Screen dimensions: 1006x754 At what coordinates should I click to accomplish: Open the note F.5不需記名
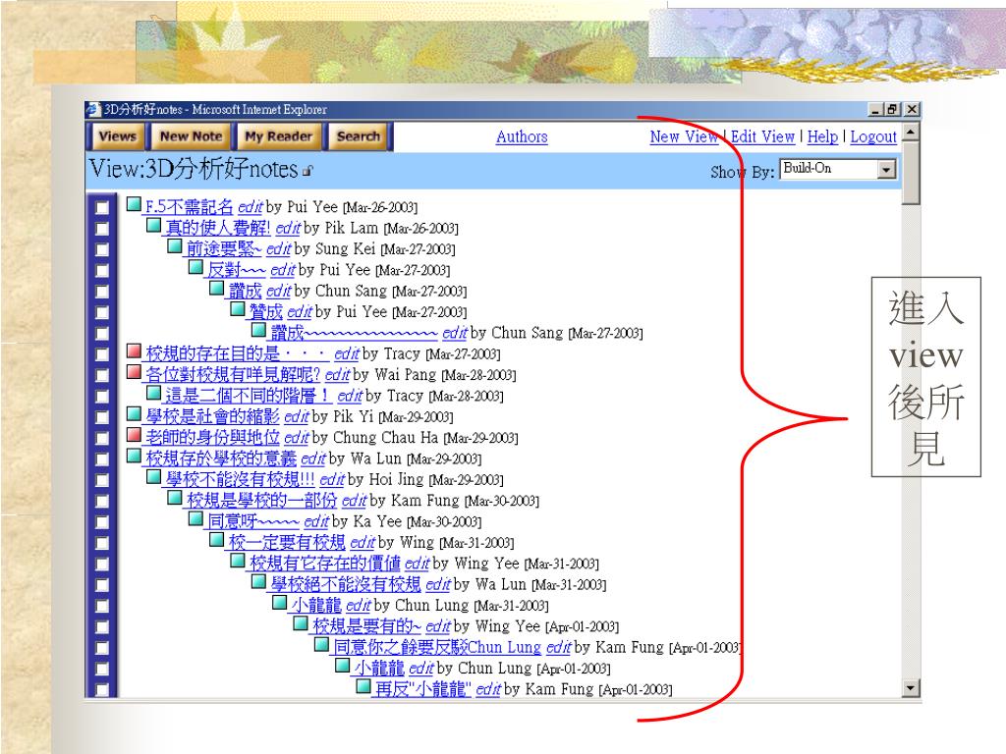pyautogui.click(x=189, y=207)
